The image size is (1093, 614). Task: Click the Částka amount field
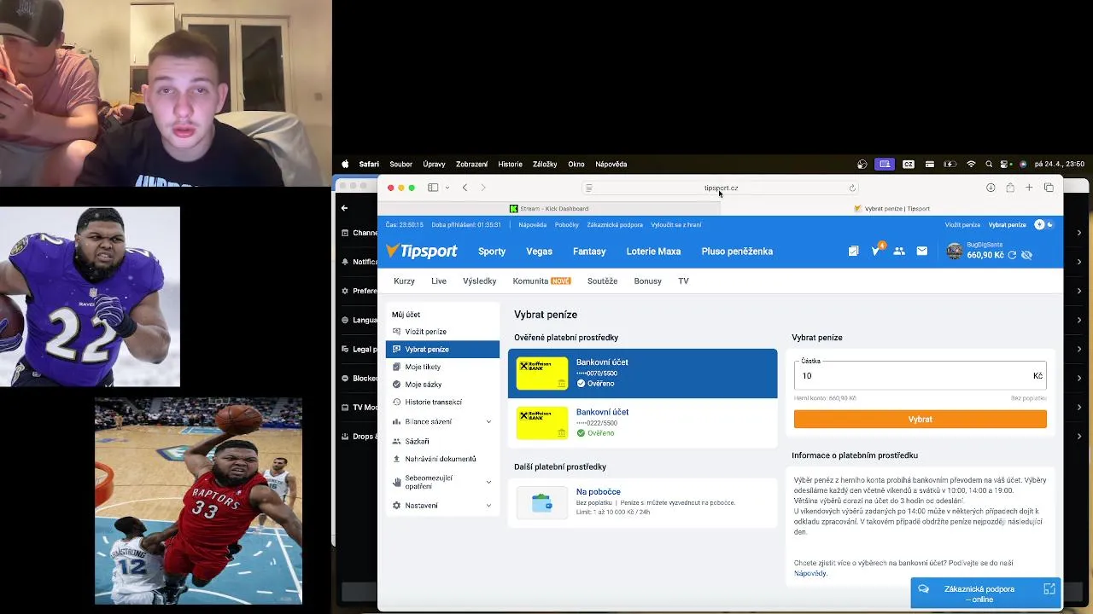[920, 375]
